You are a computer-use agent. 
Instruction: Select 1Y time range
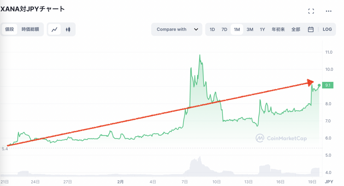click(x=262, y=29)
